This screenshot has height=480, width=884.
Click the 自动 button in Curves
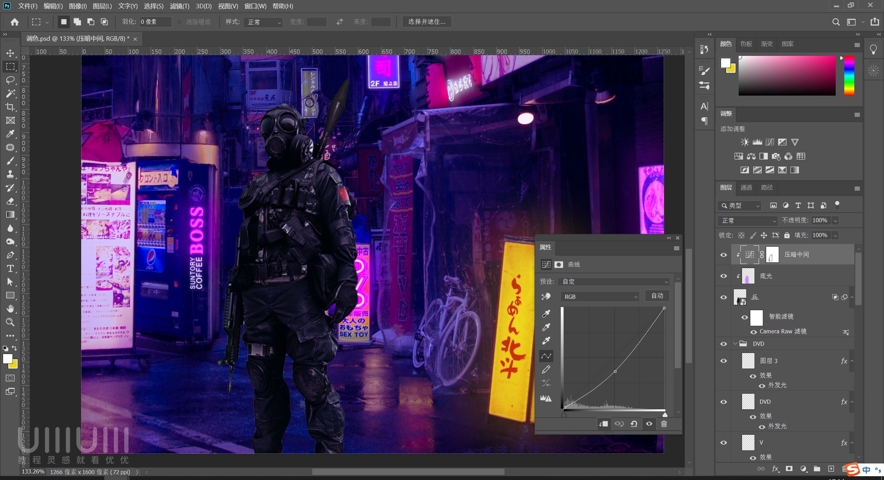coord(657,296)
